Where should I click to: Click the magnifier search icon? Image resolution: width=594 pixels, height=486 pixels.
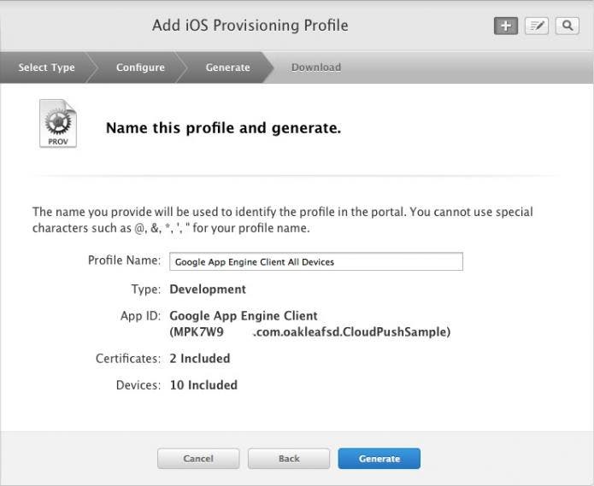click(568, 26)
